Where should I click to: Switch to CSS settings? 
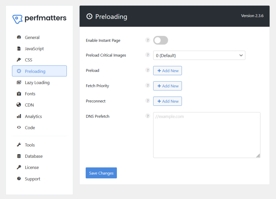point(39,60)
